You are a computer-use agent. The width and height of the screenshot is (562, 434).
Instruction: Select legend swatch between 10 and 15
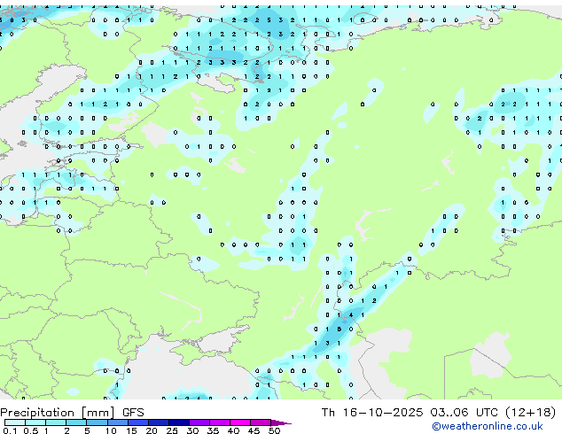click(x=117, y=422)
